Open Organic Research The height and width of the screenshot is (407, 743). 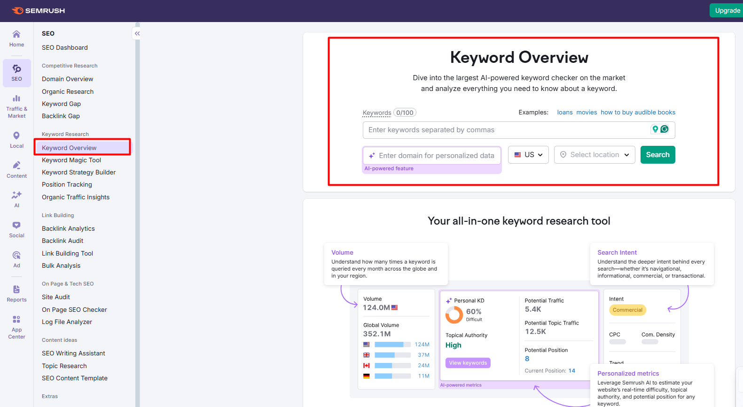pyautogui.click(x=68, y=91)
